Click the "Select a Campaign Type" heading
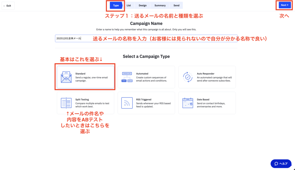 [x=146, y=56]
